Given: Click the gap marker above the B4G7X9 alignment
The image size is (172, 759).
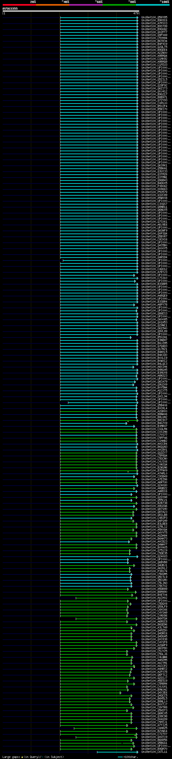Looking at the screenshot, I should coord(128,421).
